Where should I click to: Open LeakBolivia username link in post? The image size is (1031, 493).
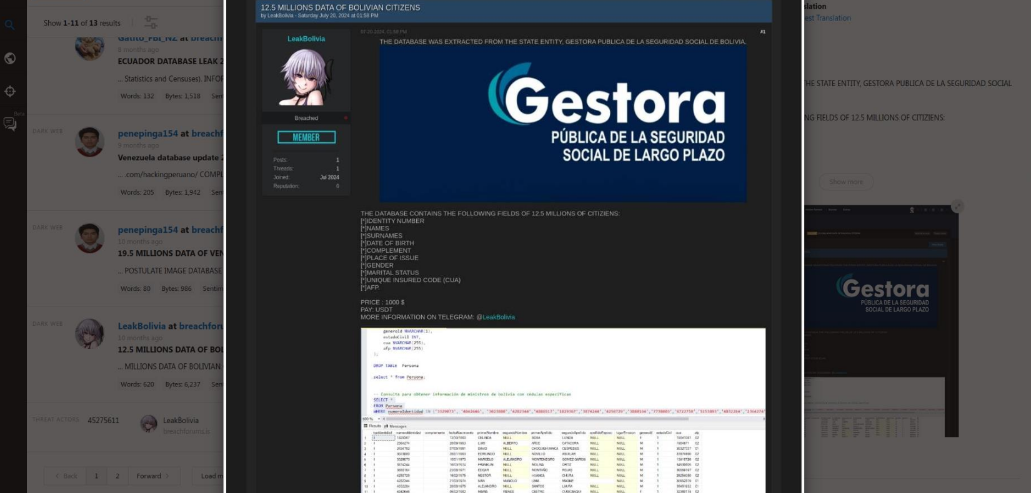pos(306,39)
